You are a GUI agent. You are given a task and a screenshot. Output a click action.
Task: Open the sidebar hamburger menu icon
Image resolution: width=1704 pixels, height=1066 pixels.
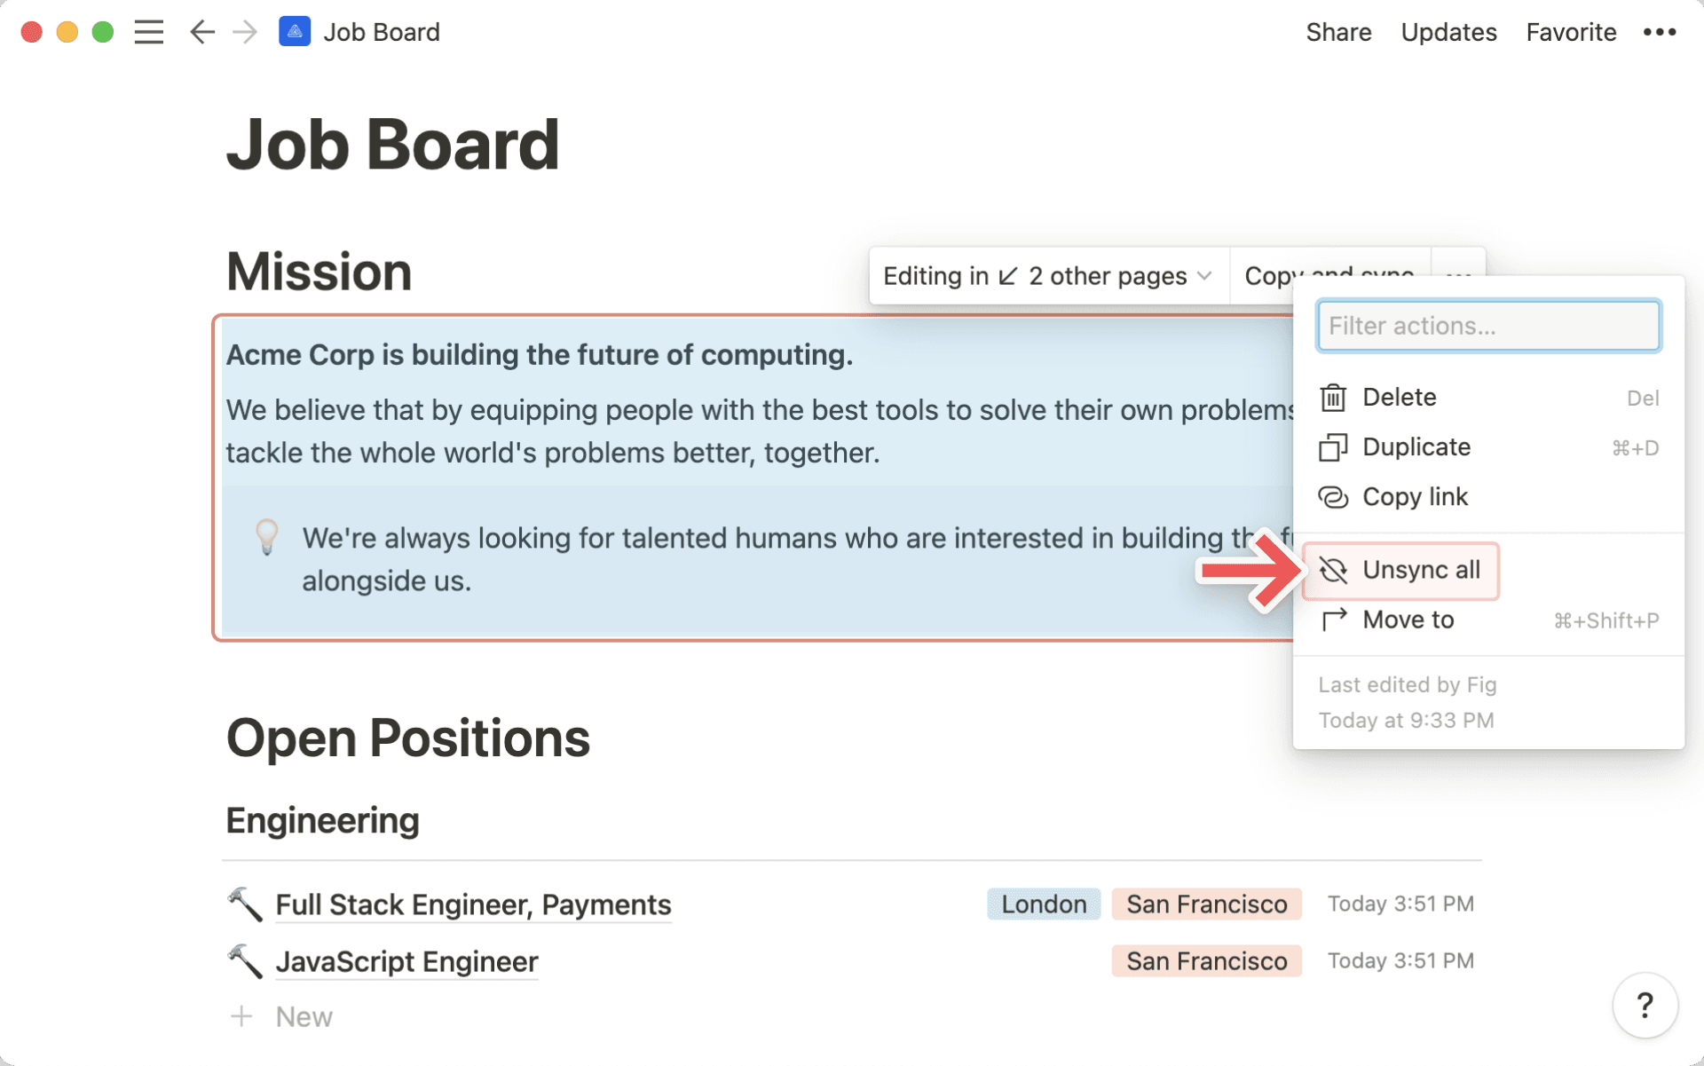pyautogui.click(x=149, y=33)
